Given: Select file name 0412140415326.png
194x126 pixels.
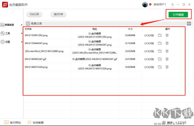Looking at the screenshot, I should point(36,67).
